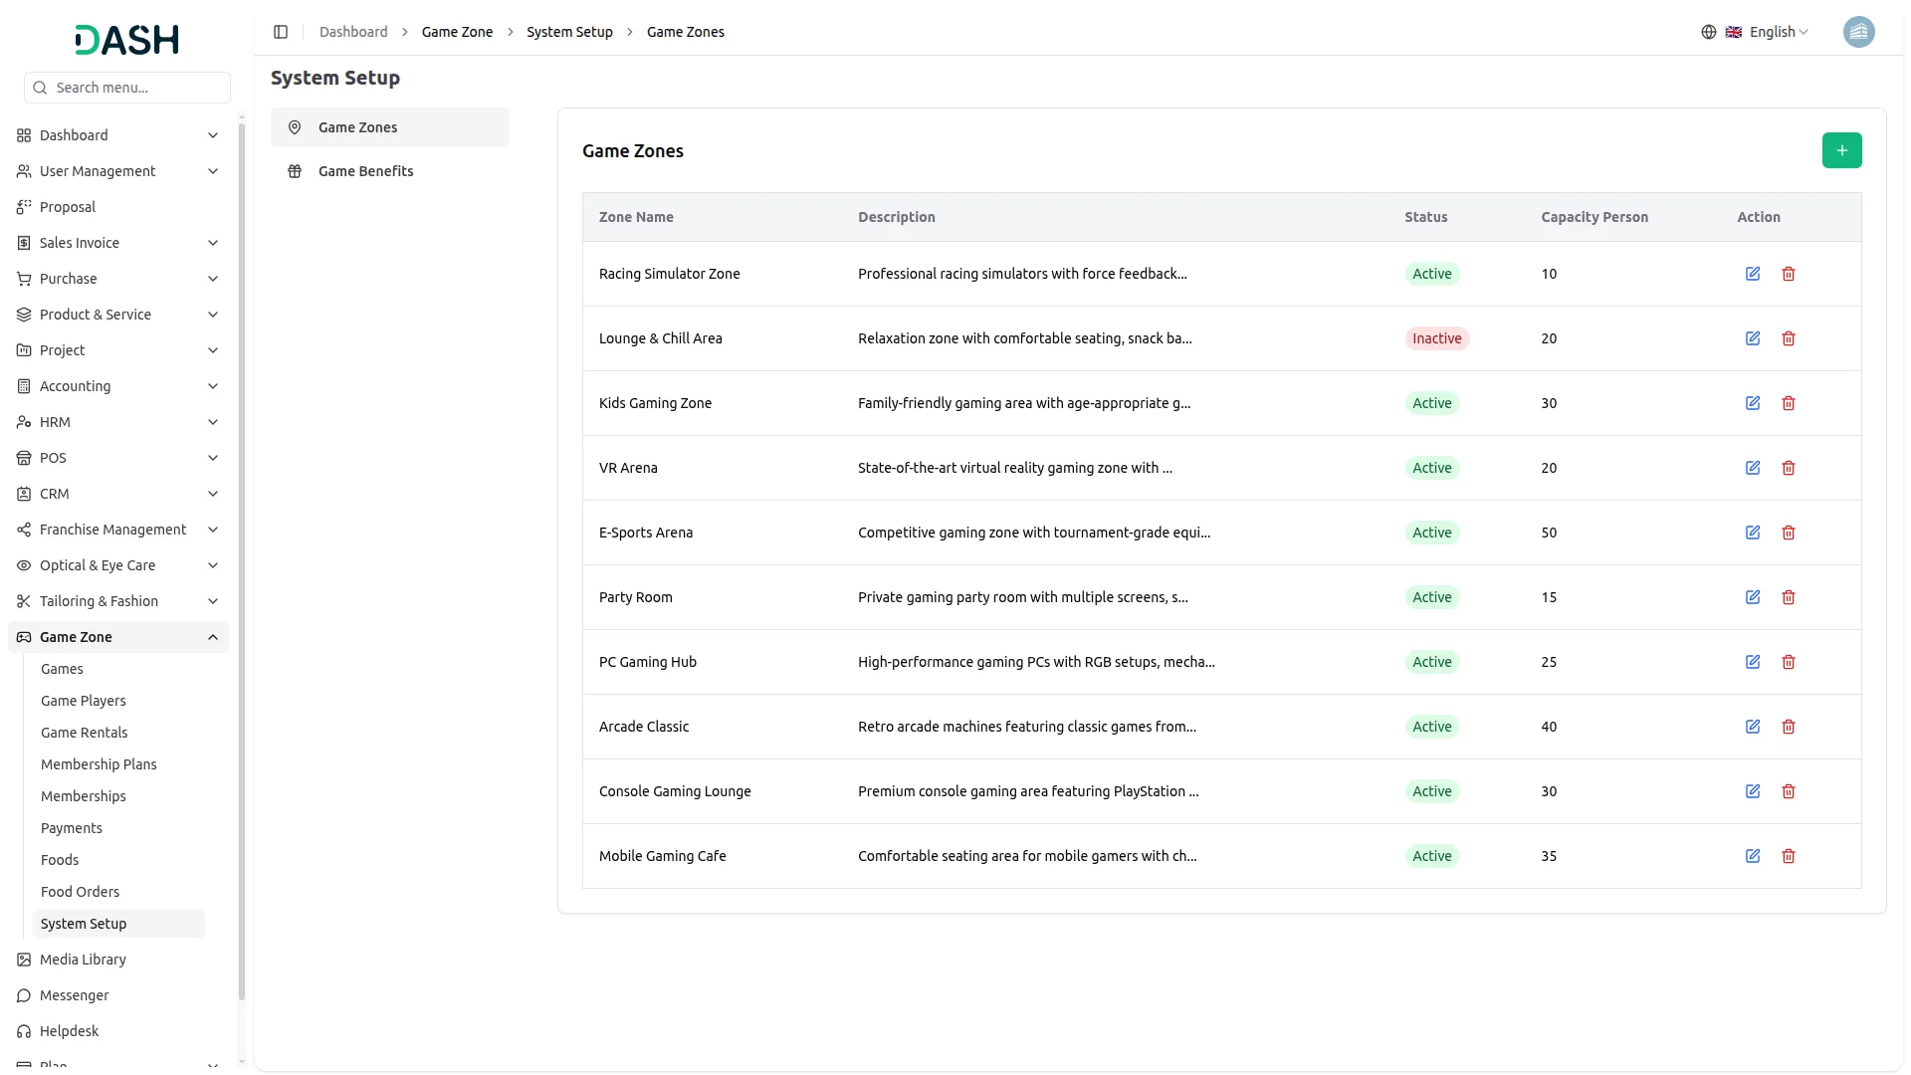Delete the E-Sports Arena zone
This screenshot has width=1911, height=1075.
click(x=1789, y=533)
